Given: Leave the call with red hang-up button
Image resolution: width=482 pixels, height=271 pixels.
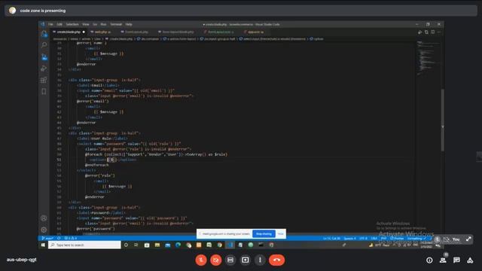Looking at the screenshot, I should coord(276,260).
